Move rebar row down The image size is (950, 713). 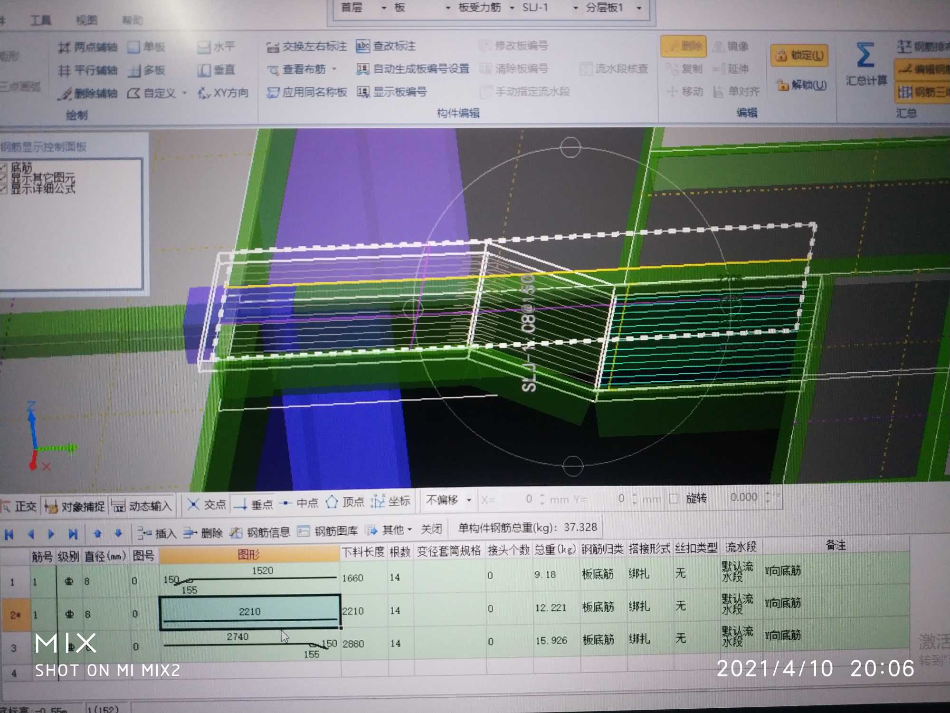[x=118, y=533]
